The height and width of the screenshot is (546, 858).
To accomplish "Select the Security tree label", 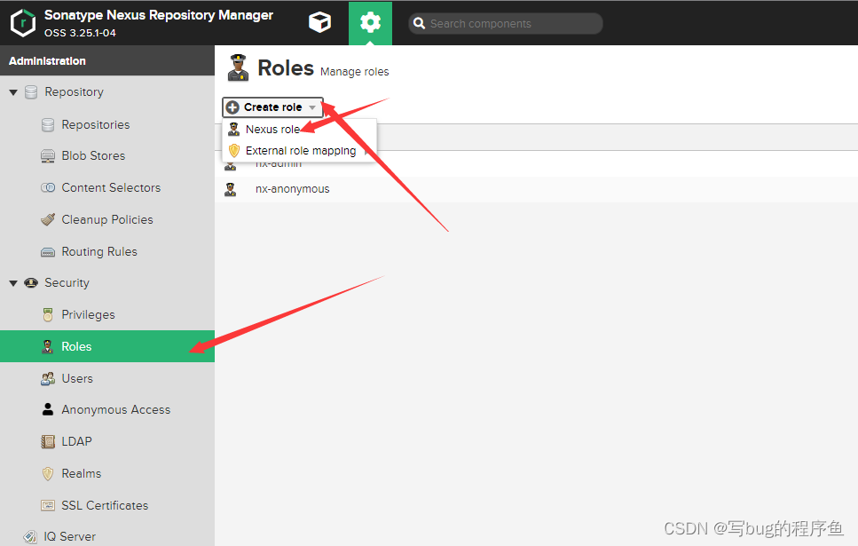I will [x=67, y=283].
